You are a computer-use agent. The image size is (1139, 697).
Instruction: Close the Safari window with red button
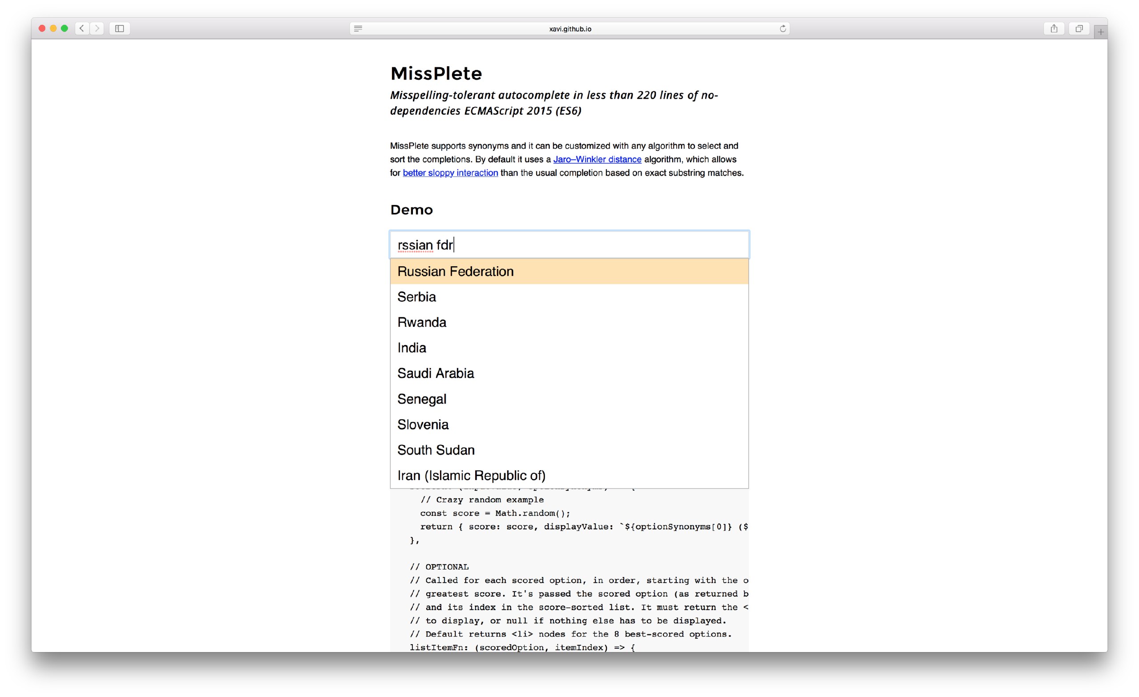tap(42, 28)
